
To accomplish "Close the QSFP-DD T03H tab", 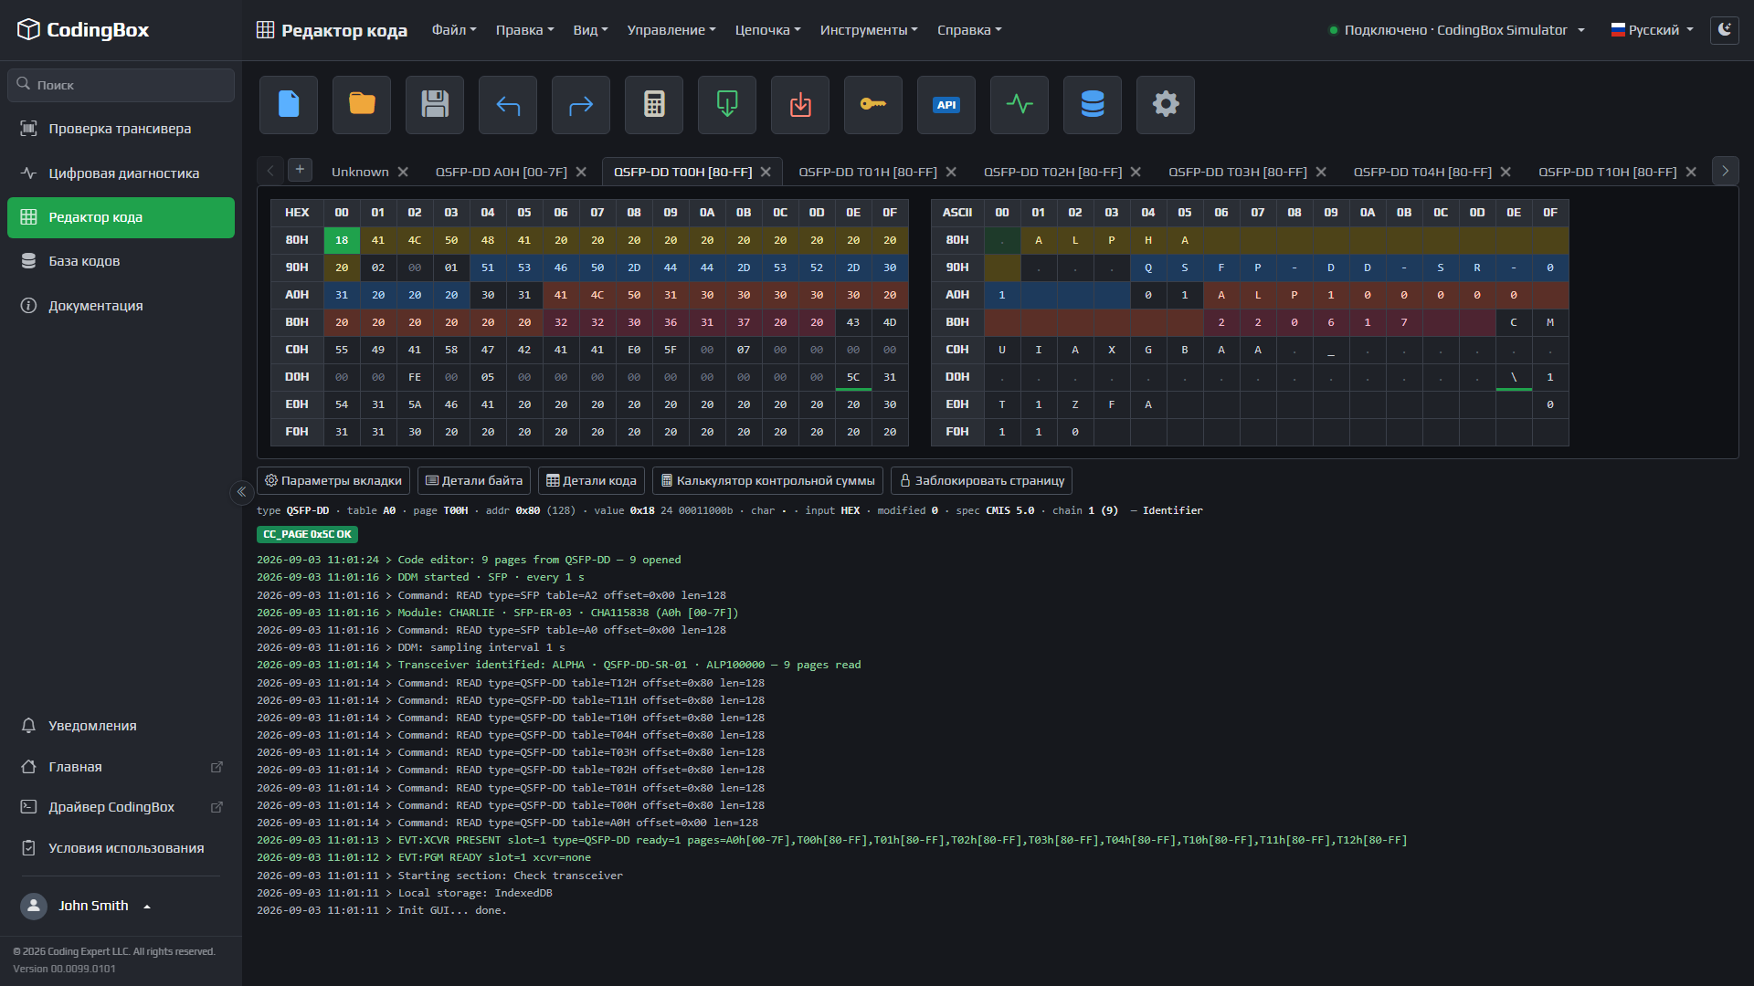I will click(1321, 172).
